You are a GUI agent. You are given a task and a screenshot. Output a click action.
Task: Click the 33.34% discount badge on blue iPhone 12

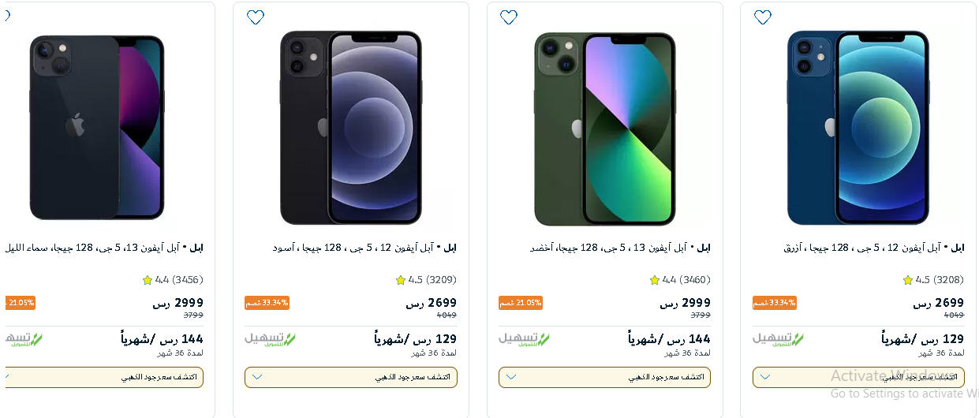tap(775, 303)
